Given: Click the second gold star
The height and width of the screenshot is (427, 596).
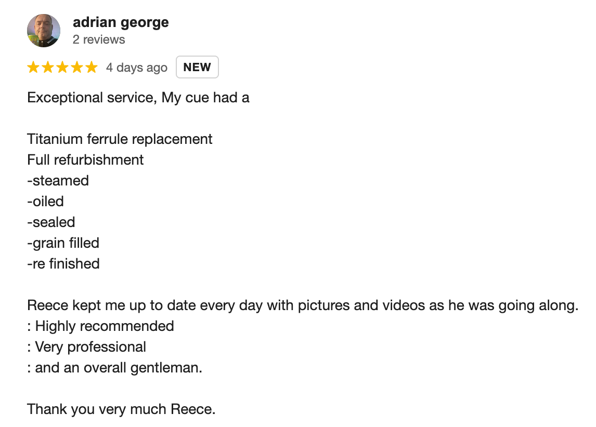Looking at the screenshot, I should click(x=48, y=67).
